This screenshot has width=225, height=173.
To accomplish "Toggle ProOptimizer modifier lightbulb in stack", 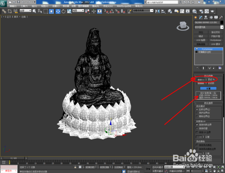I will (197, 49).
